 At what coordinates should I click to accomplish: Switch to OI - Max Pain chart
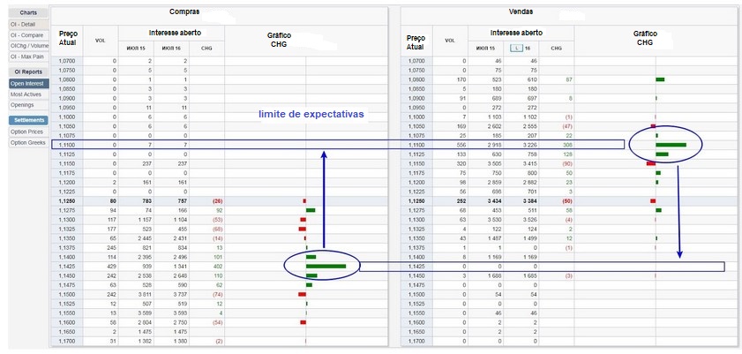28,53
